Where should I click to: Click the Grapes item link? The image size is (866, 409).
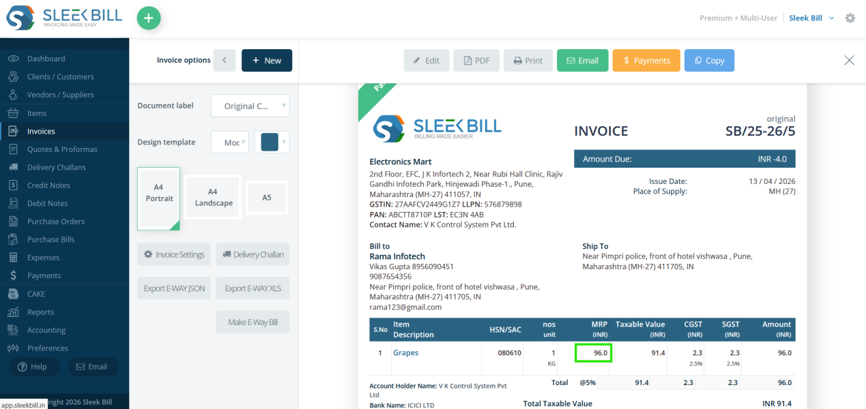coord(405,353)
